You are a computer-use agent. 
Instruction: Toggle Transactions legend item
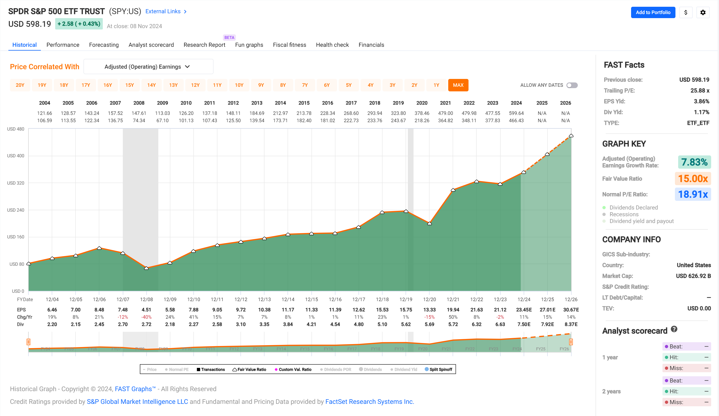click(211, 370)
